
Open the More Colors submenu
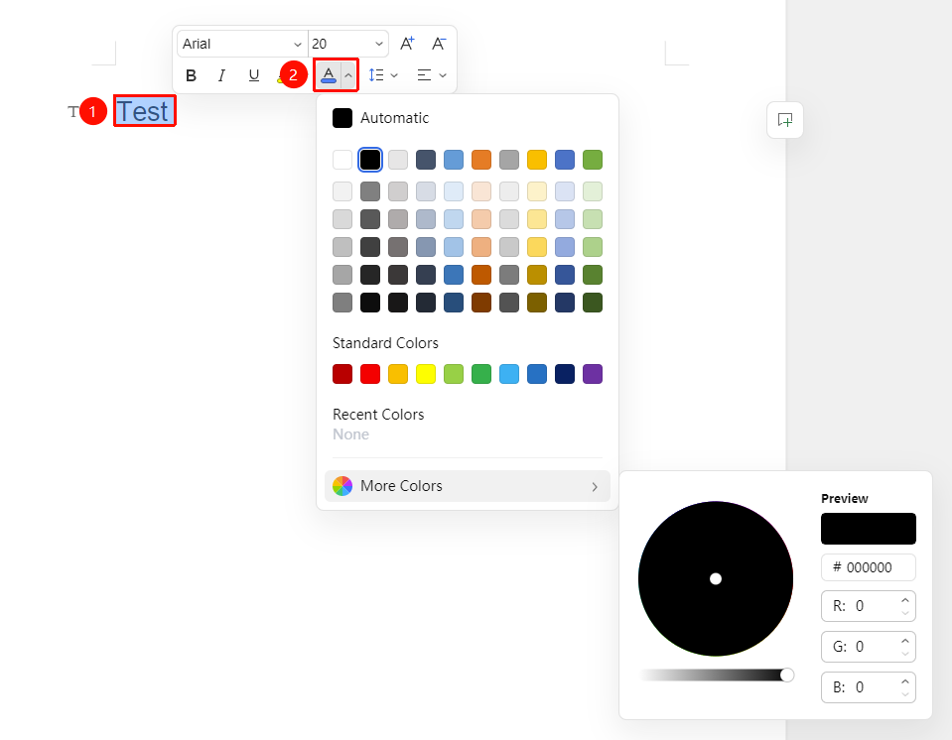tap(468, 486)
